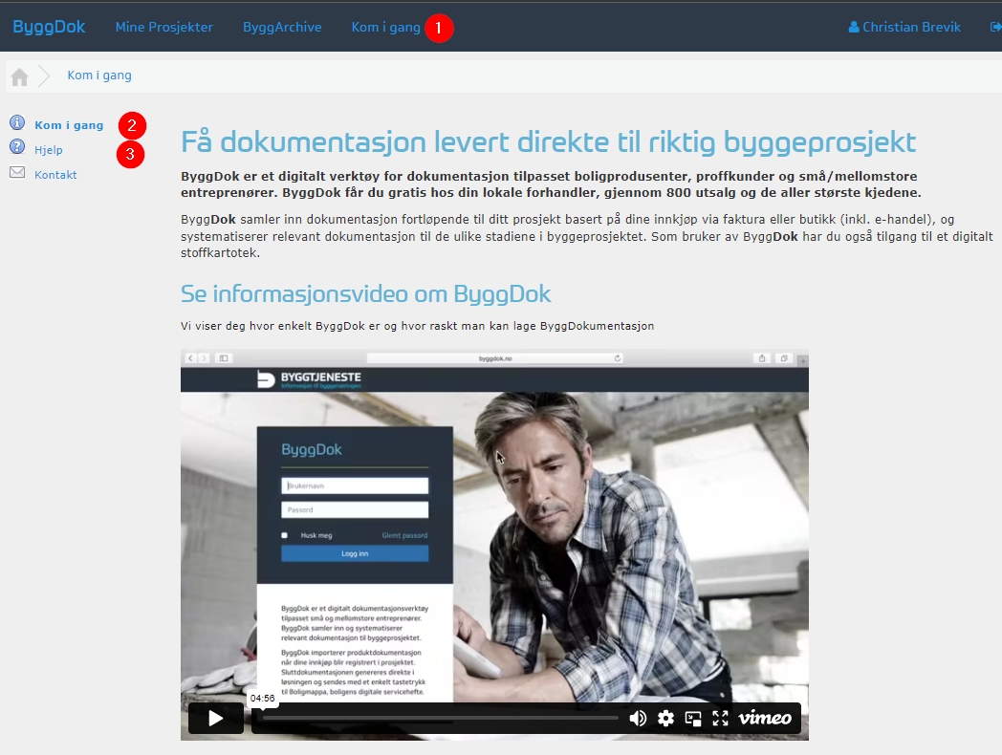Play the ByggDok information video
The height and width of the screenshot is (755, 1002).
(215, 719)
